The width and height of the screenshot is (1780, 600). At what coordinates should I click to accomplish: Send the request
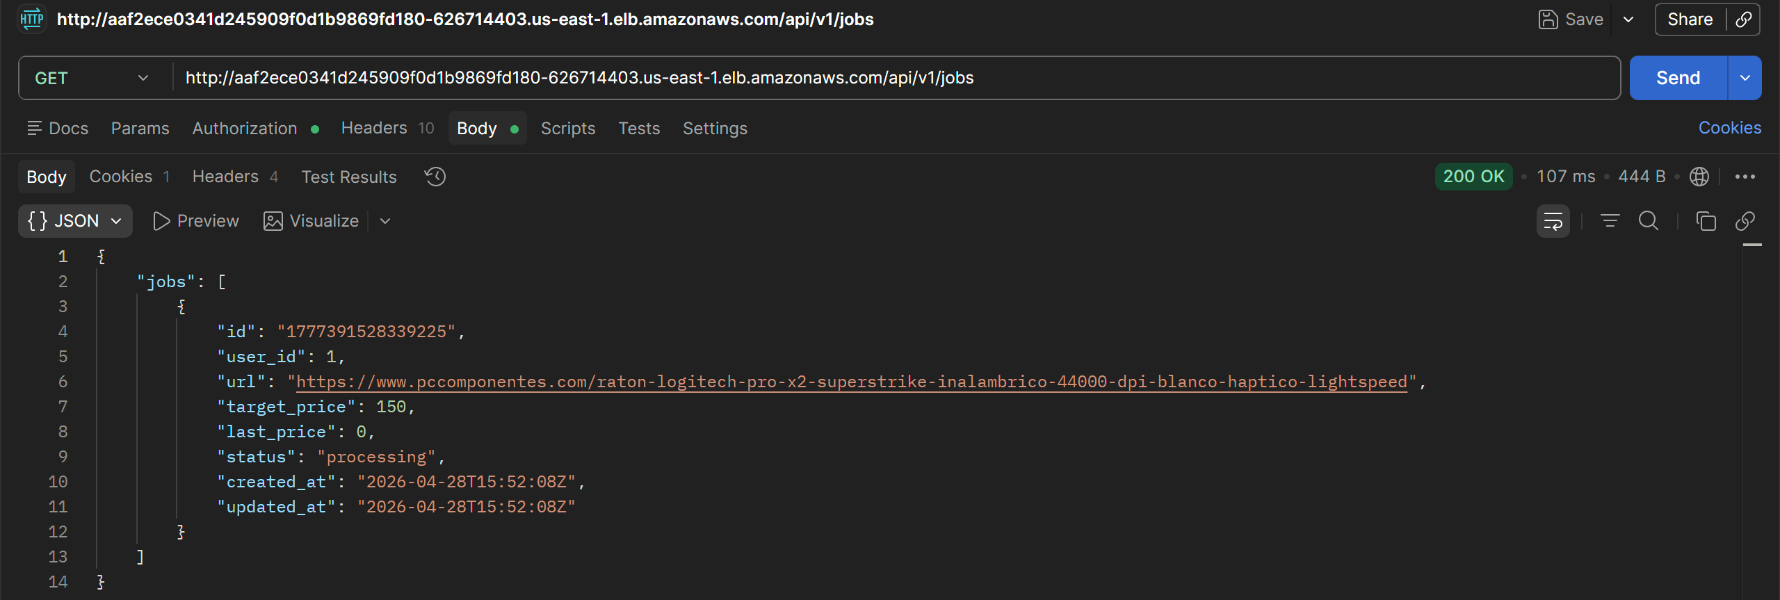[x=1678, y=78]
